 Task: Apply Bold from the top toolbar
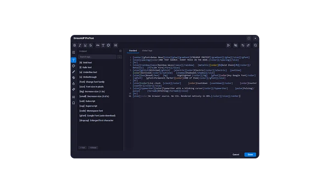point(75,45)
